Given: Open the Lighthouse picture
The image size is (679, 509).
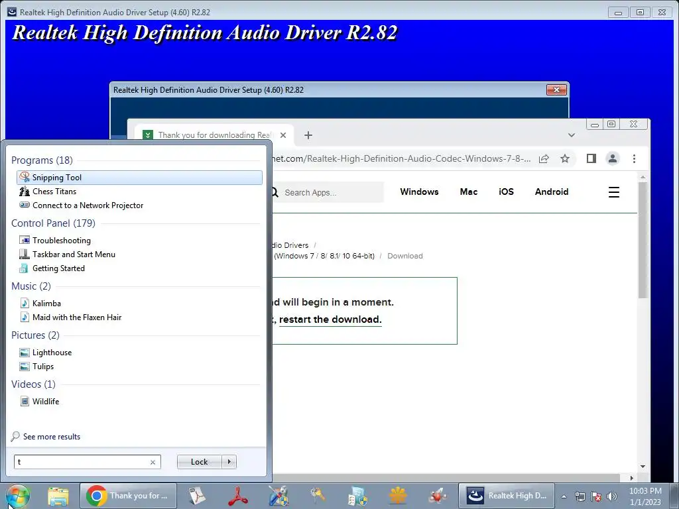Looking at the screenshot, I should pyautogui.click(x=52, y=353).
